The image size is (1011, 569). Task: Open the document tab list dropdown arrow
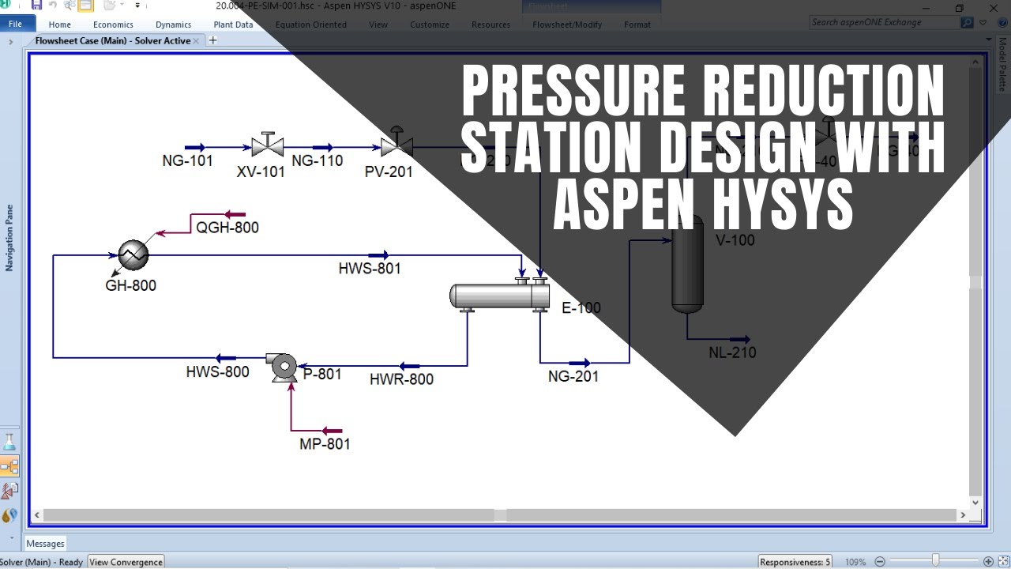(x=989, y=40)
